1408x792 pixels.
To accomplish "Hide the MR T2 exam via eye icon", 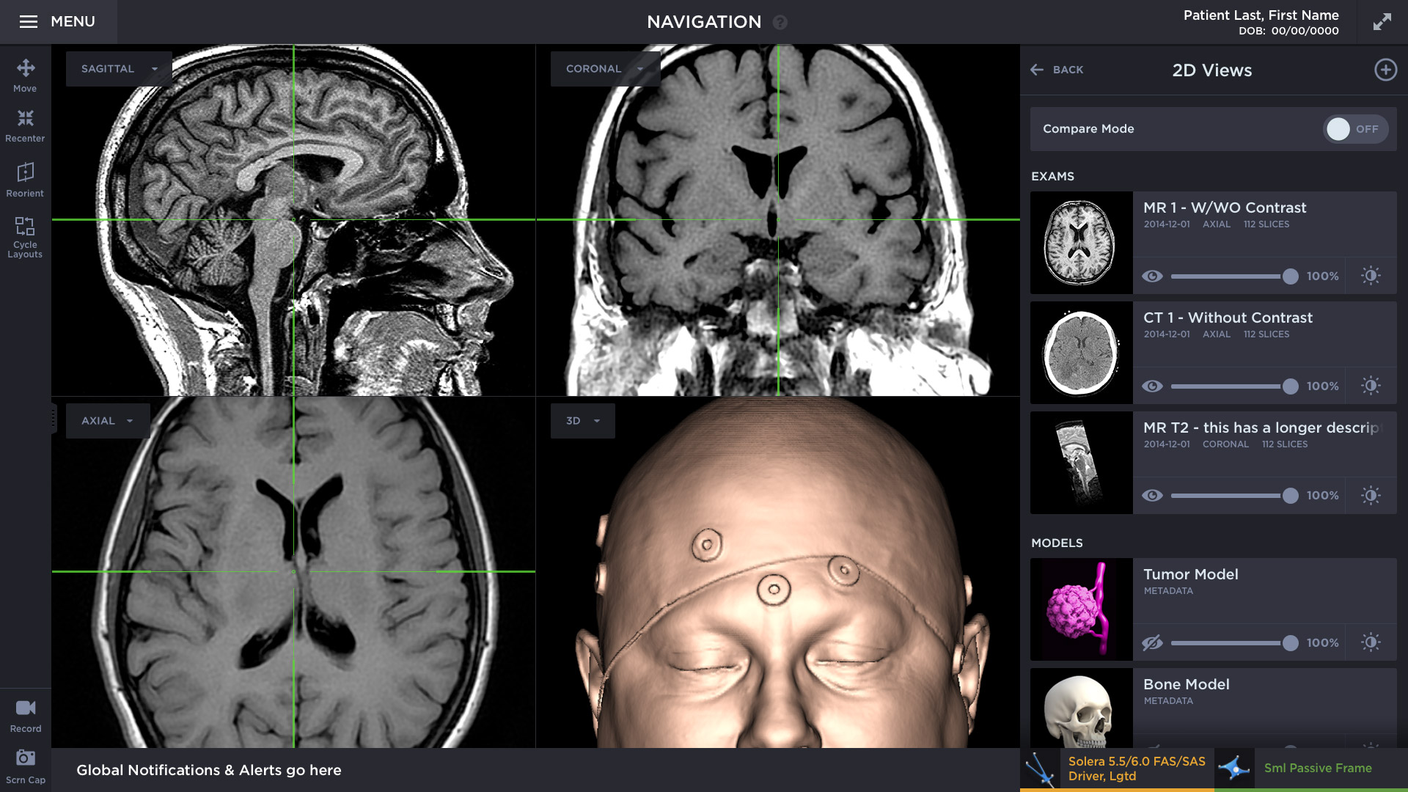I will [1152, 496].
